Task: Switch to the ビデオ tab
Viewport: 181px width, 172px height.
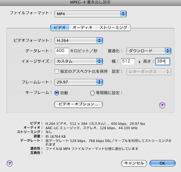Action: 60,28
